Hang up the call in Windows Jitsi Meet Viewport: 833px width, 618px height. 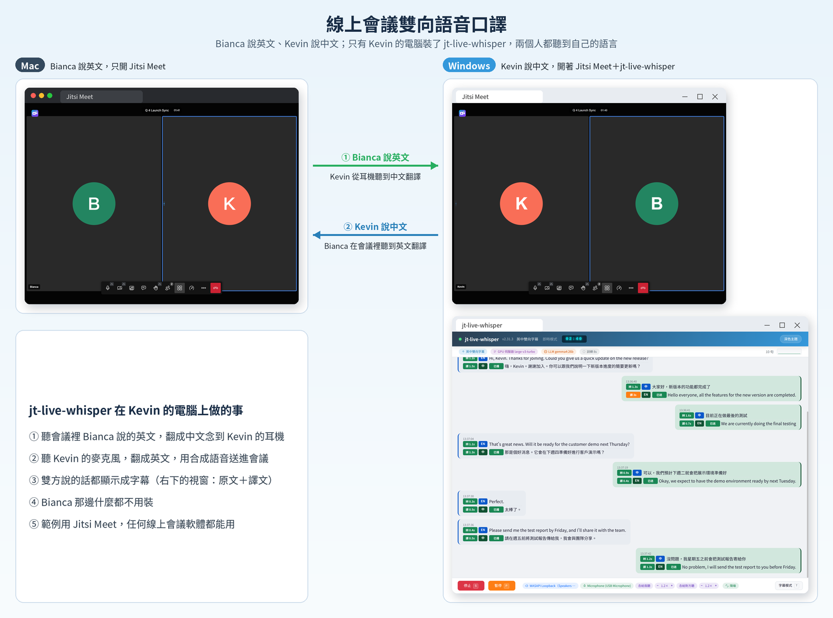tap(643, 288)
